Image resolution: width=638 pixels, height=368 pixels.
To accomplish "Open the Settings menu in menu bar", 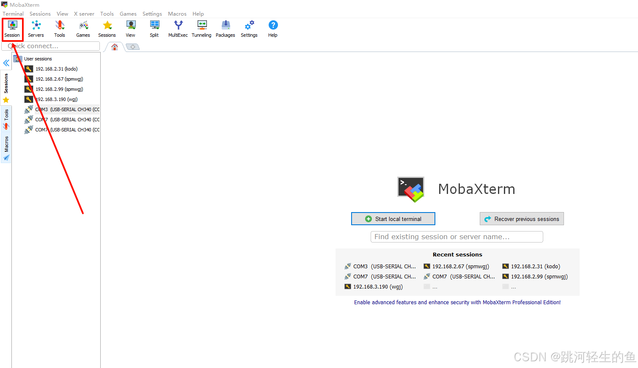I will click(152, 14).
